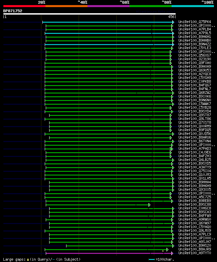Choose the UniRef100_Q0JD56 hit name
Screen dimensions: 217x262
click(195, 134)
